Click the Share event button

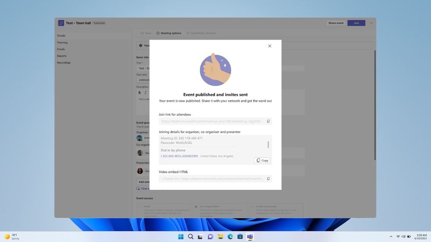pos(336,23)
